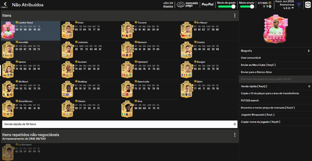Toggle the Modo de grade switch
The width and height of the screenshot is (312, 161).
tap(226, 6)
